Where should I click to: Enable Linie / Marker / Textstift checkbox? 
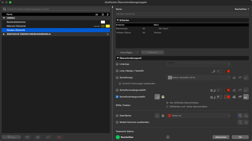point(117,71)
